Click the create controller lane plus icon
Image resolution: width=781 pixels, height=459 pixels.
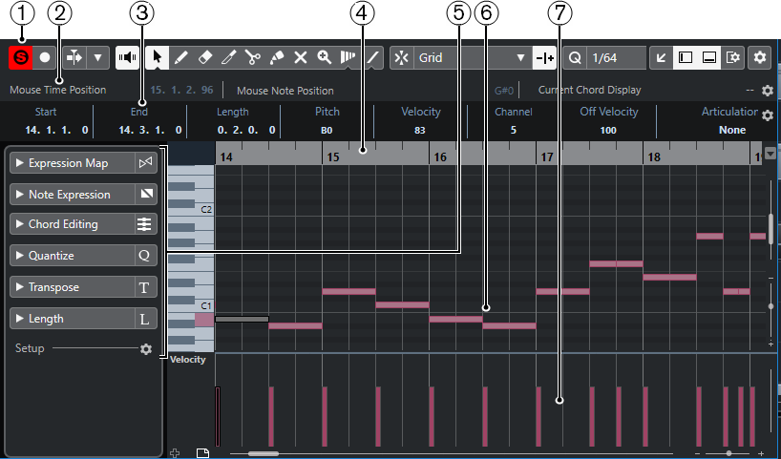point(175,453)
